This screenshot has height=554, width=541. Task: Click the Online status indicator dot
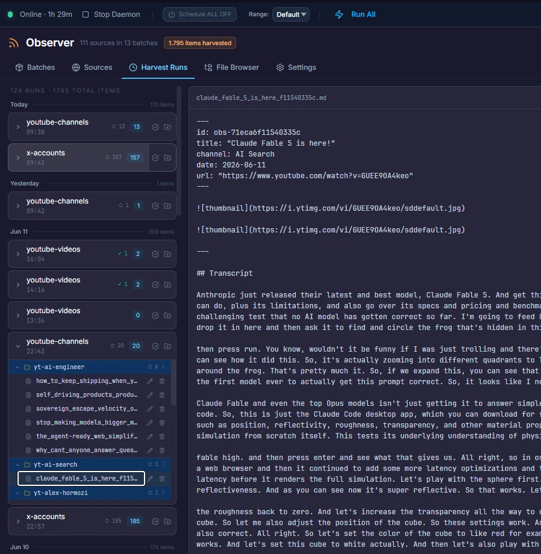pos(10,14)
